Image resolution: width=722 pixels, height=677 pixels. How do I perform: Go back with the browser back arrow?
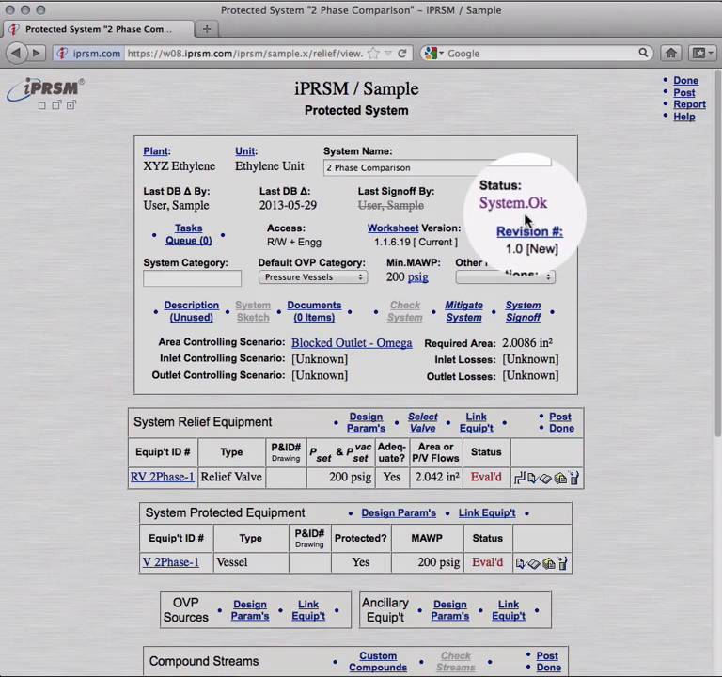[17, 53]
